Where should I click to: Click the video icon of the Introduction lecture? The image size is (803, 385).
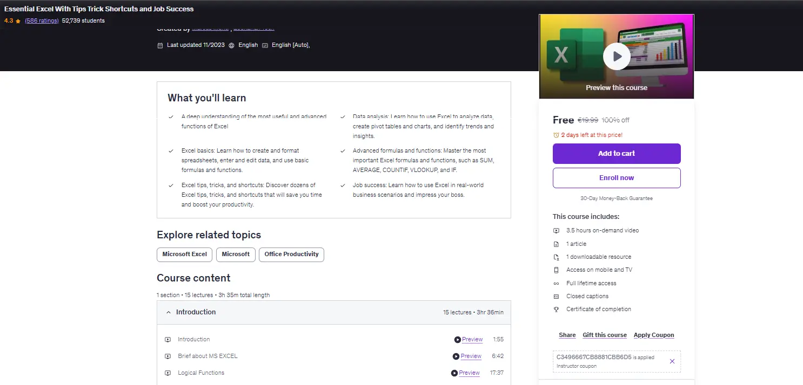click(168, 340)
